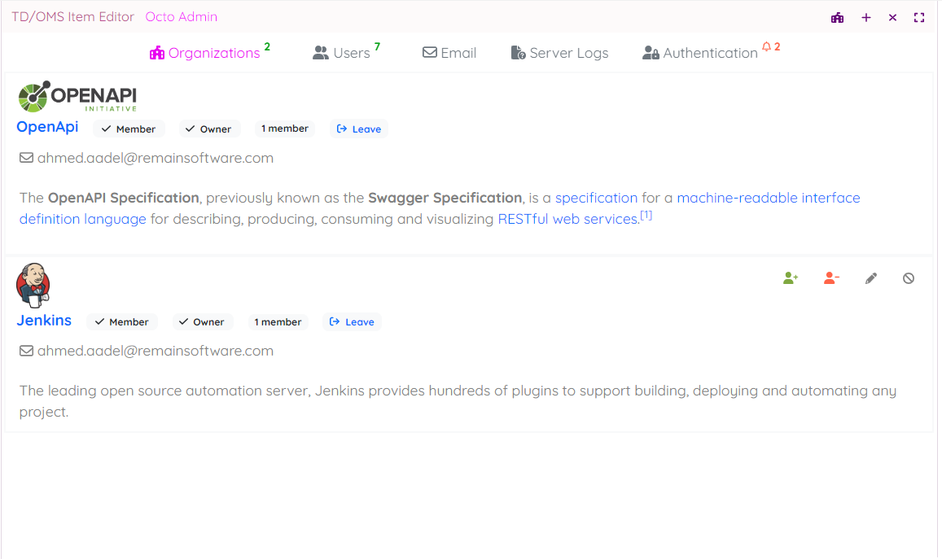
Task: Follow the RESTful web services link
Action: (567, 219)
